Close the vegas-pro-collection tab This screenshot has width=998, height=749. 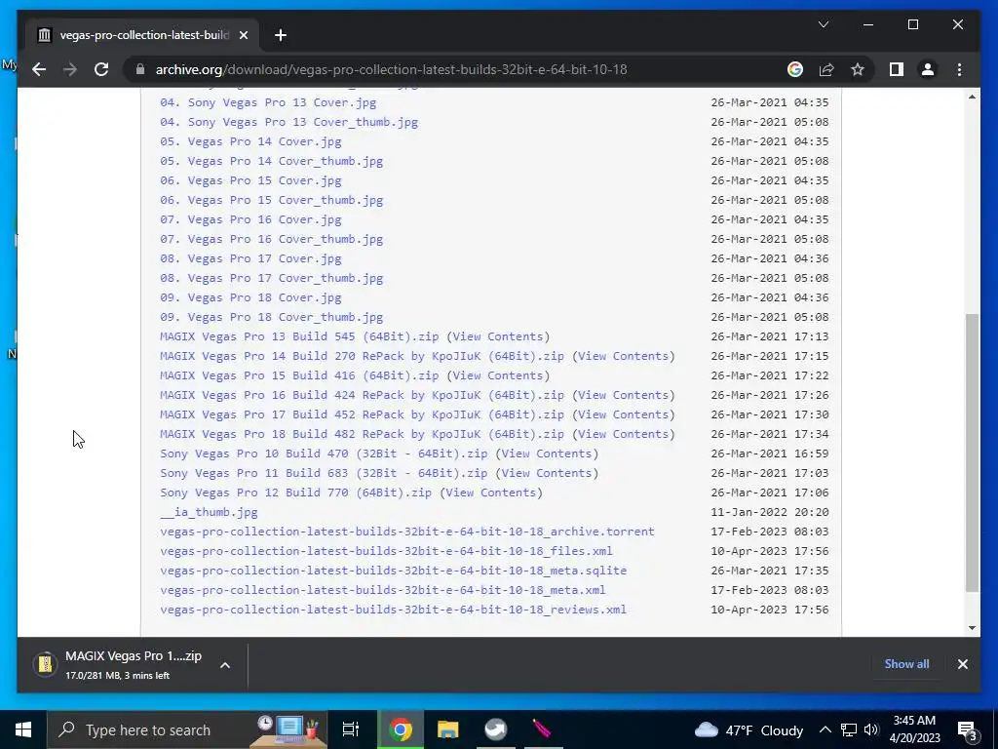[243, 35]
